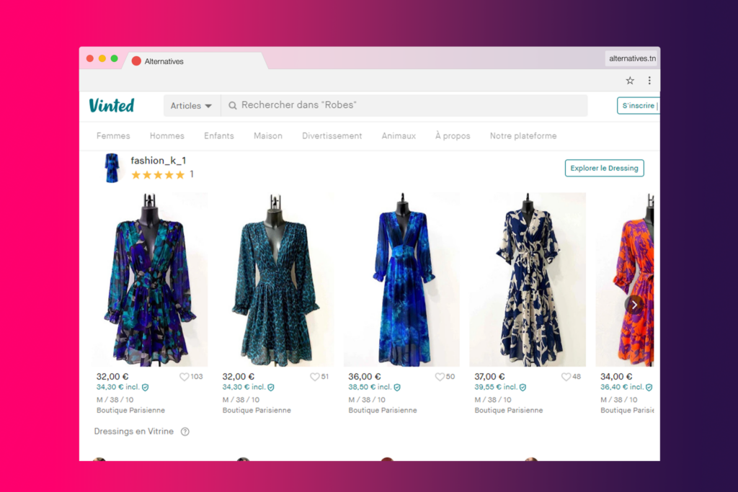This screenshot has height=492, width=738.
Task: Click protection shield next to 38,50 € incl.
Action: click(397, 387)
